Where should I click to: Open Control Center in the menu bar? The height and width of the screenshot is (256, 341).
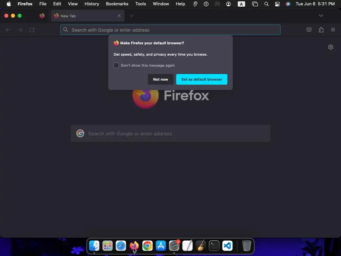[277, 4]
